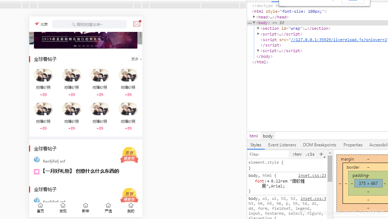Open the 严选 bottom nav icon

(x=108, y=206)
